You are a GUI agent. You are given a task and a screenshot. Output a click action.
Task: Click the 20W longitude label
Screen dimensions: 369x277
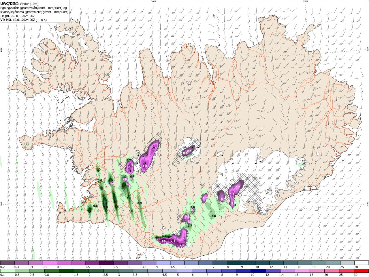[153, 1]
